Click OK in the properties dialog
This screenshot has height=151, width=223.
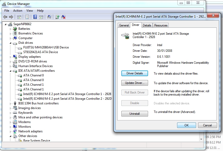(x=186, y=125)
